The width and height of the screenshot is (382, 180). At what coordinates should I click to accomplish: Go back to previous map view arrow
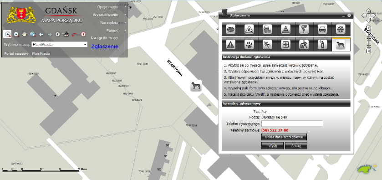41,34
